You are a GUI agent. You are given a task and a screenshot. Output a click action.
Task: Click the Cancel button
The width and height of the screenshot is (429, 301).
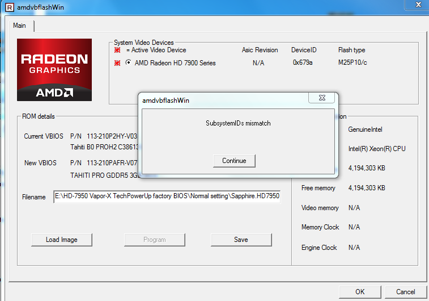pyautogui.click(x=405, y=292)
